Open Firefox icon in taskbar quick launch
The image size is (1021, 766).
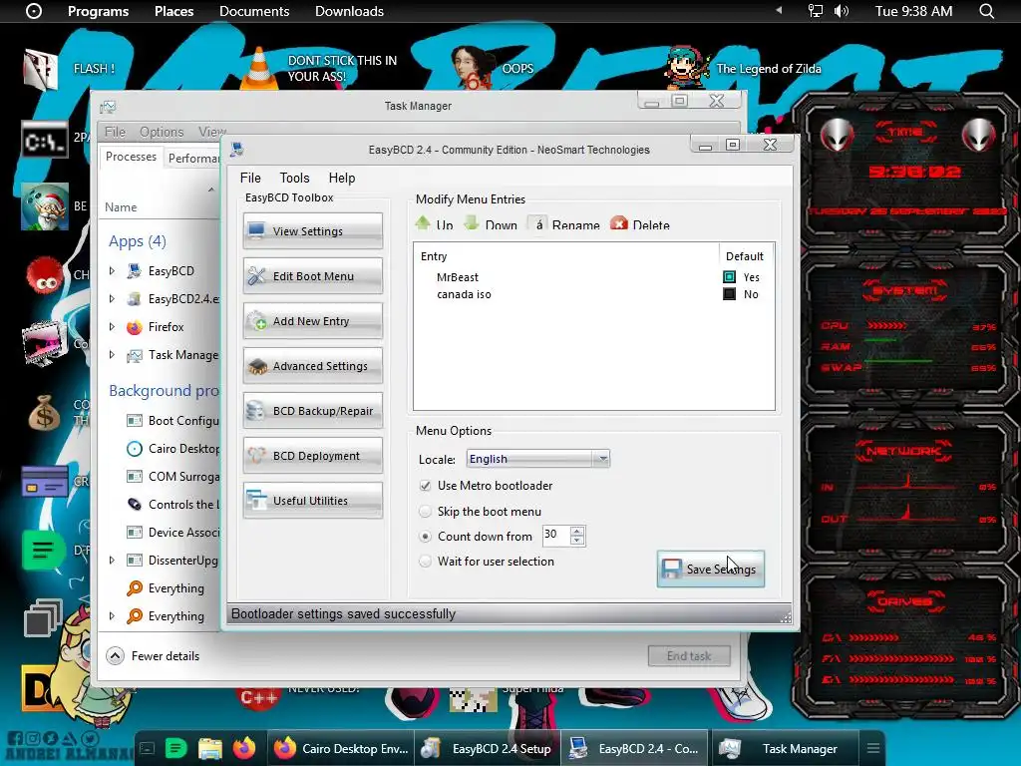click(244, 748)
